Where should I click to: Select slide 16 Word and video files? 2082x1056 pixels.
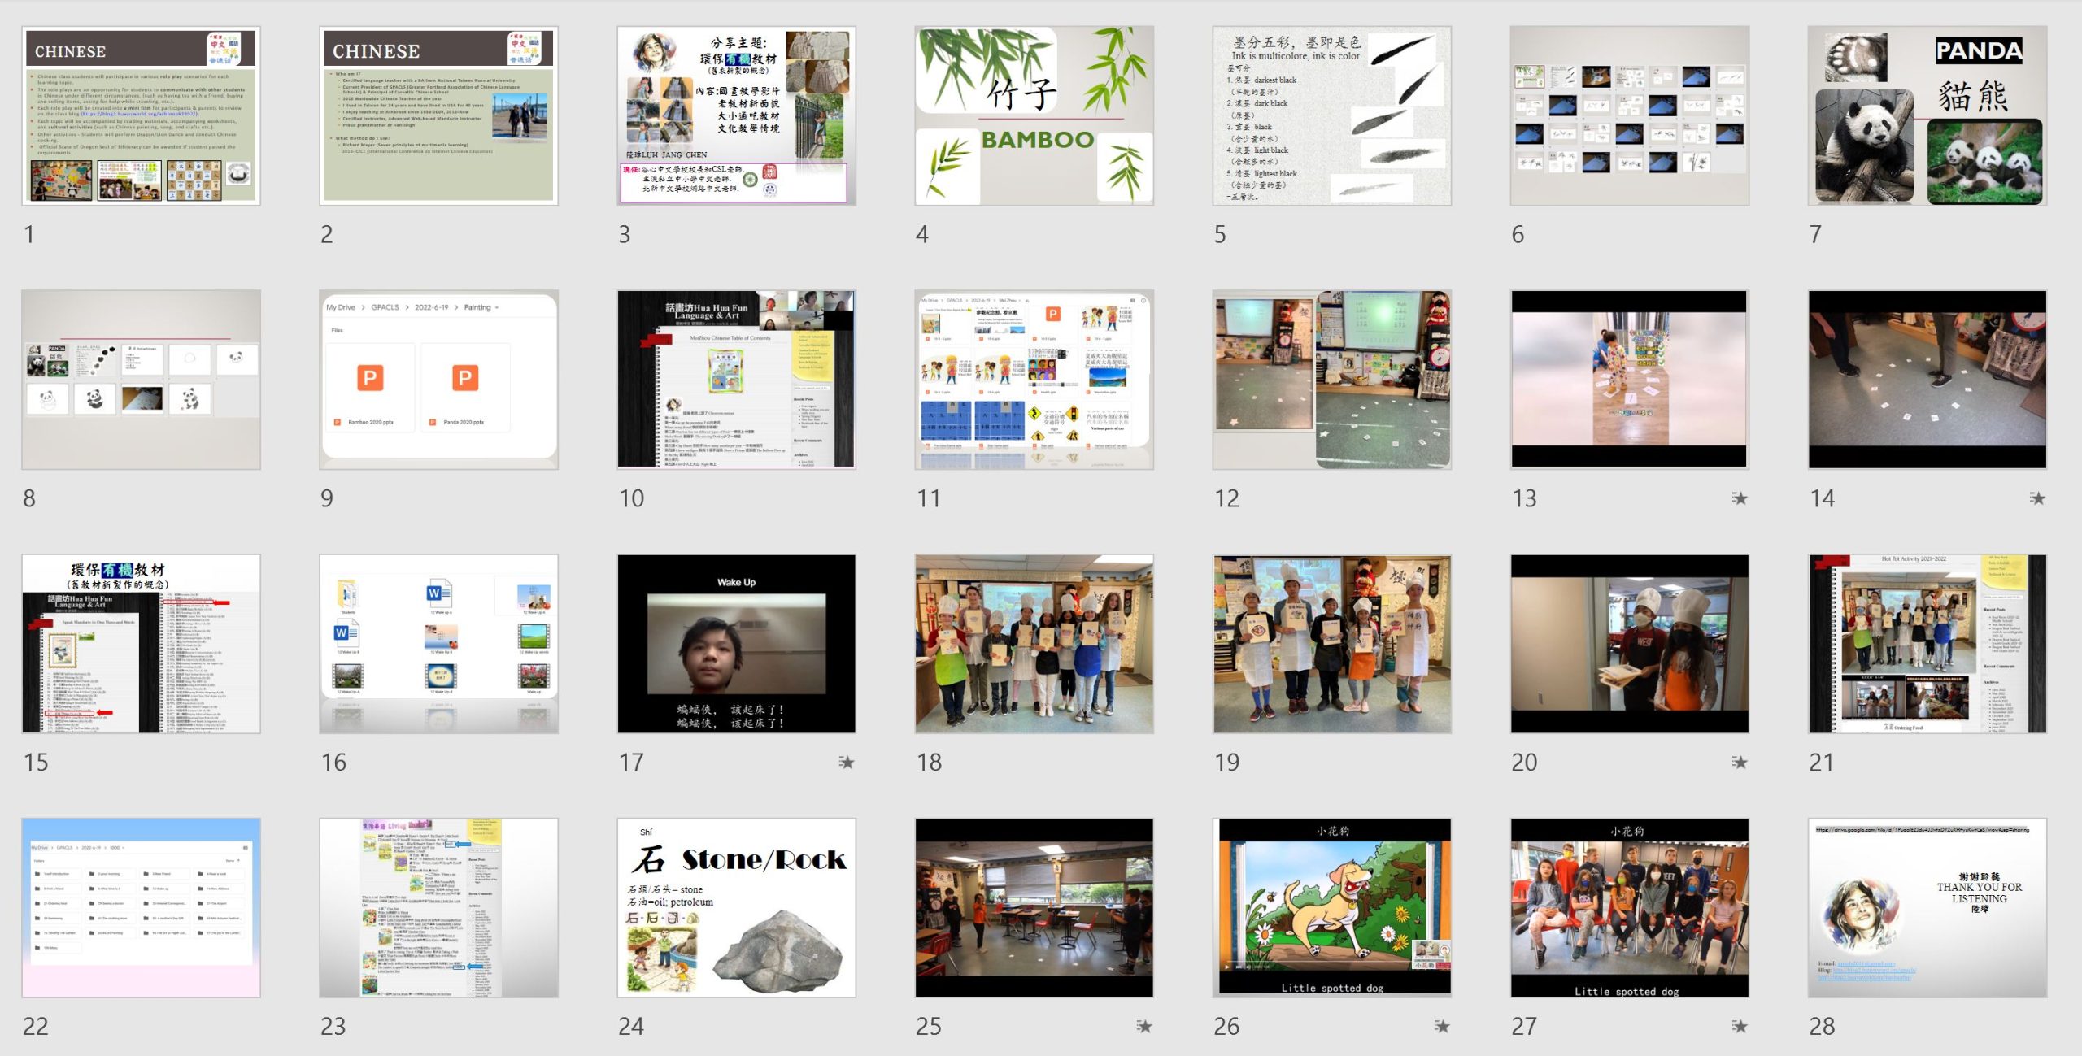tap(438, 644)
